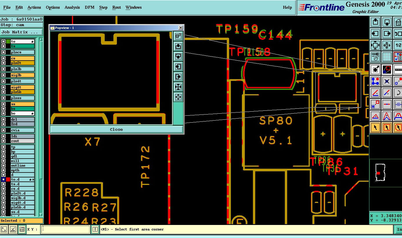Click the Home view icon
402x238 pixels.
pyautogui.click(x=398, y=22)
